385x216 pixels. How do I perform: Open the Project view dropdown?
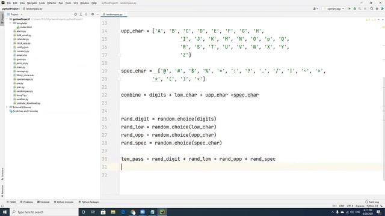coord(14,14)
